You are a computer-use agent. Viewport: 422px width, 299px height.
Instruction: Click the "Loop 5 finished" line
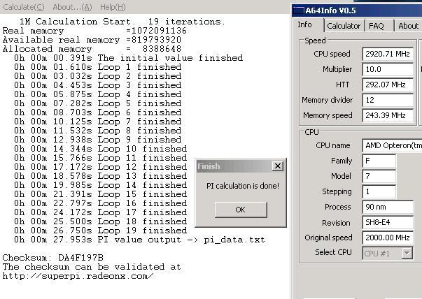[x=98, y=103]
